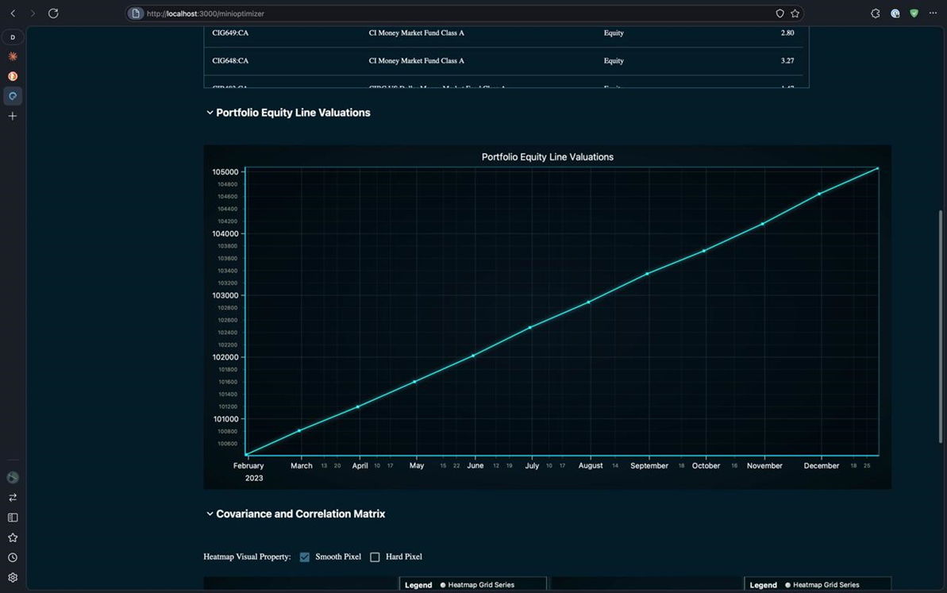Click the green shield adblock extension icon
The height and width of the screenshot is (593, 947).
point(914,13)
